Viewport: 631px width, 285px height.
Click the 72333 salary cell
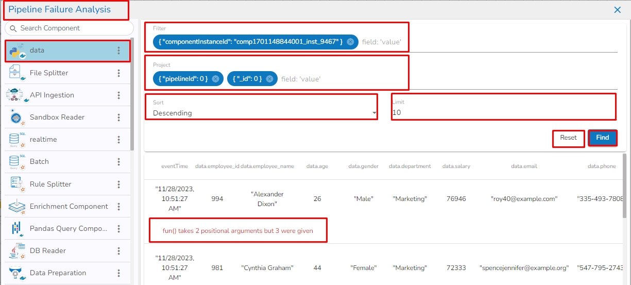456,268
